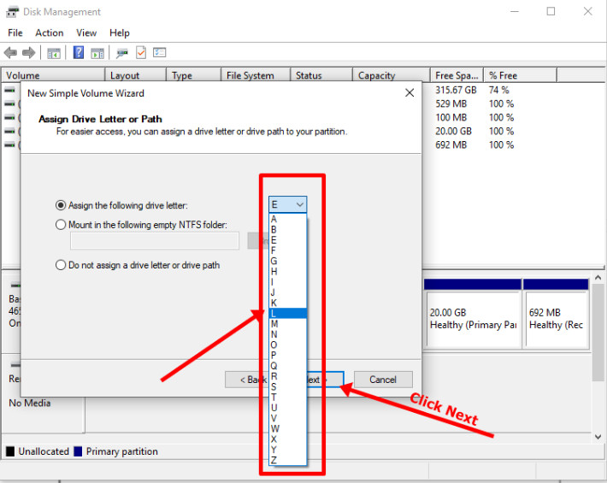Close the New Simple Volume Wizard dialog
Image resolution: width=607 pixels, height=483 pixels.
[x=410, y=93]
